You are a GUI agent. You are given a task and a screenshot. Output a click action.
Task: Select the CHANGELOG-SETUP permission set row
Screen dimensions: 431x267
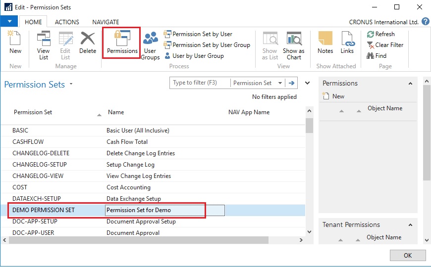point(40,165)
